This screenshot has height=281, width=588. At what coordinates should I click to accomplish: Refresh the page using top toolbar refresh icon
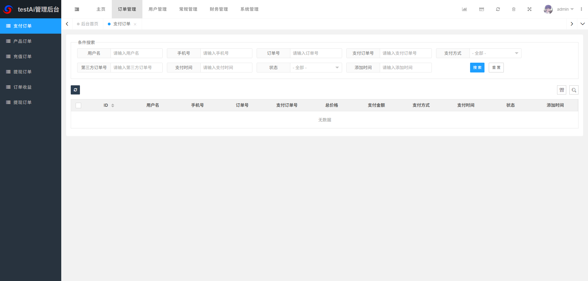(498, 9)
